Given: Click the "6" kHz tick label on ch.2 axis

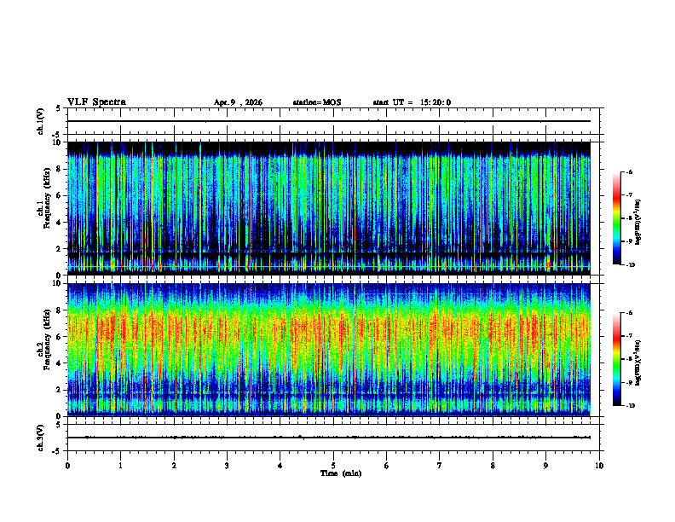Looking at the screenshot, I should click(x=60, y=337).
